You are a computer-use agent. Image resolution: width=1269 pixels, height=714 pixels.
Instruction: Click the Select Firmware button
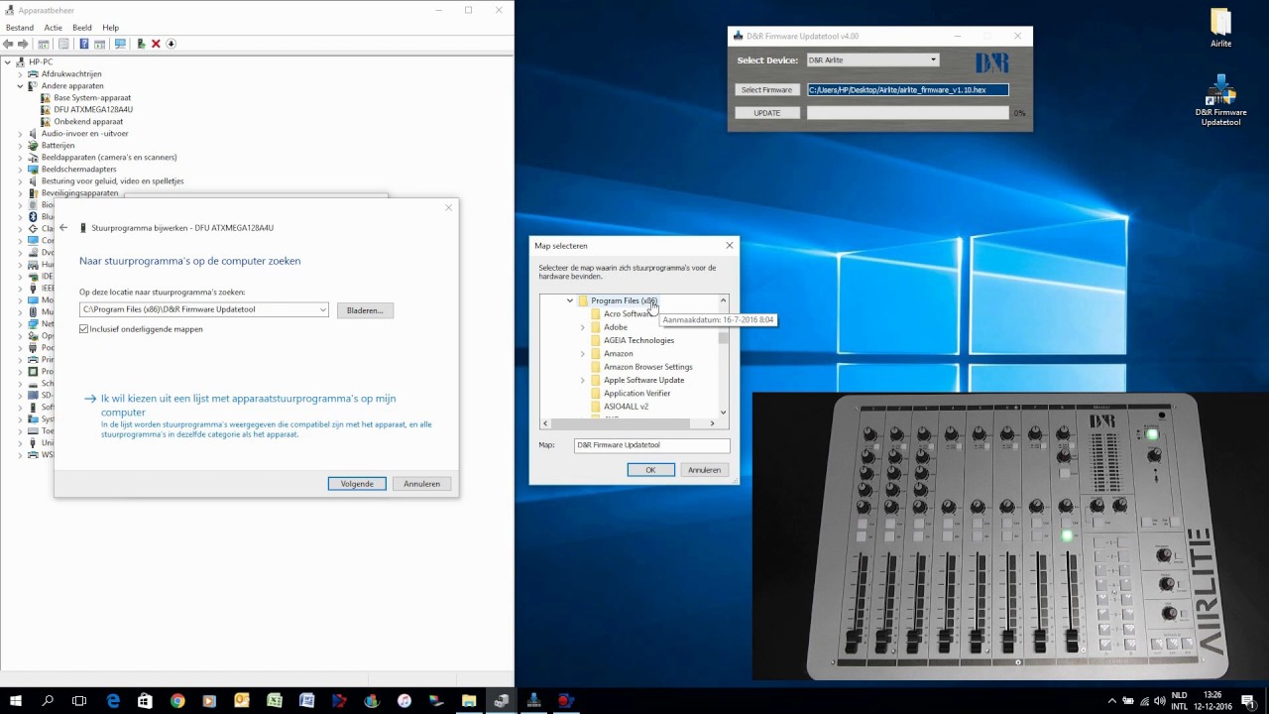point(766,90)
